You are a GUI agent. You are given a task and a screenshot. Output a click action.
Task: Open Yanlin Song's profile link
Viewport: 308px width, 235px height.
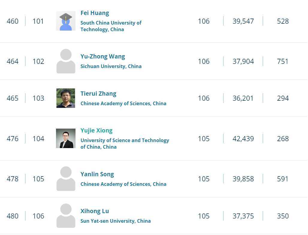(97, 174)
